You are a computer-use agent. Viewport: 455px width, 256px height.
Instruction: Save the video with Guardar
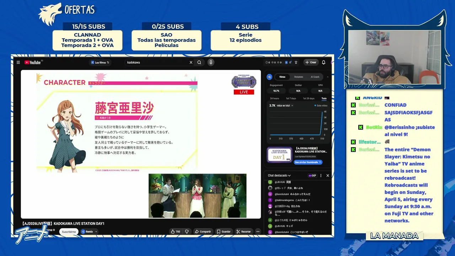point(224,231)
